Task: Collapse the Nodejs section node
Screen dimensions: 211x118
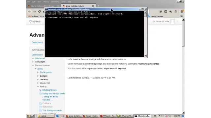Action: pyautogui.click(x=38, y=87)
